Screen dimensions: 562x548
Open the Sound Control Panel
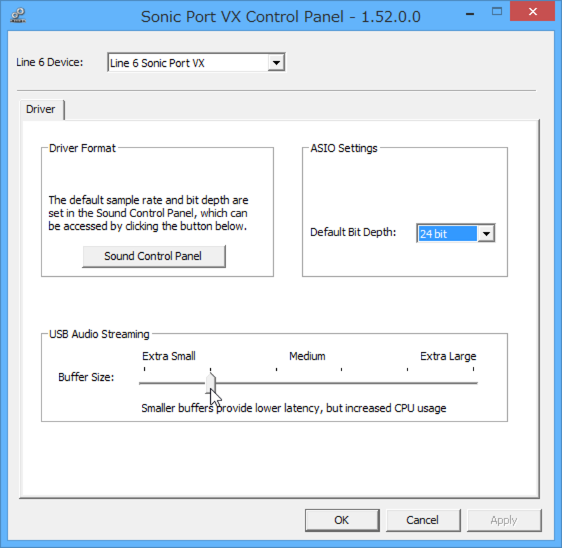click(154, 256)
